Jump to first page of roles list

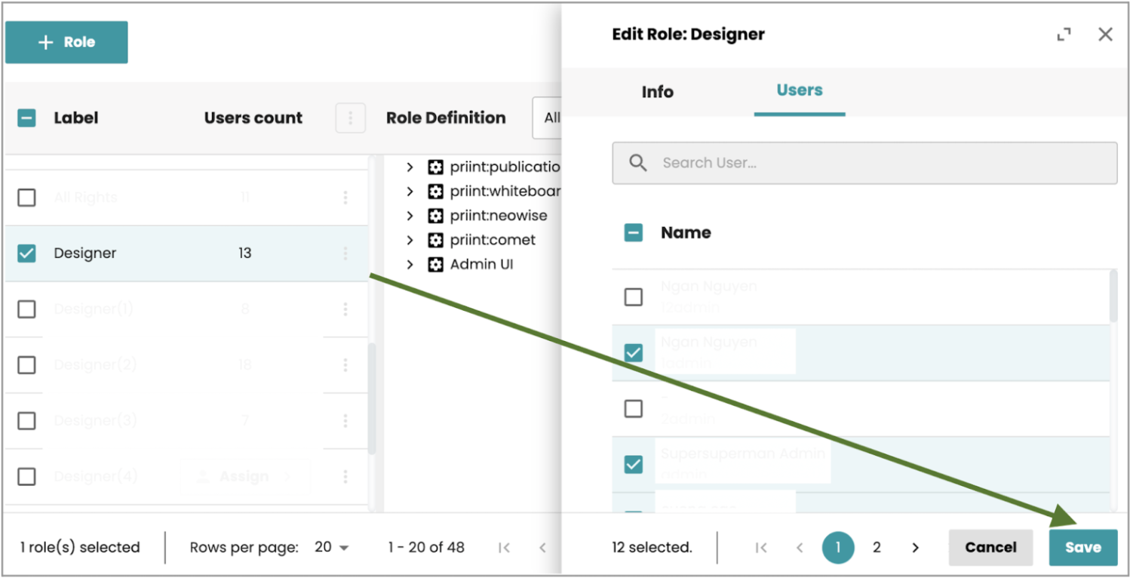click(x=504, y=548)
